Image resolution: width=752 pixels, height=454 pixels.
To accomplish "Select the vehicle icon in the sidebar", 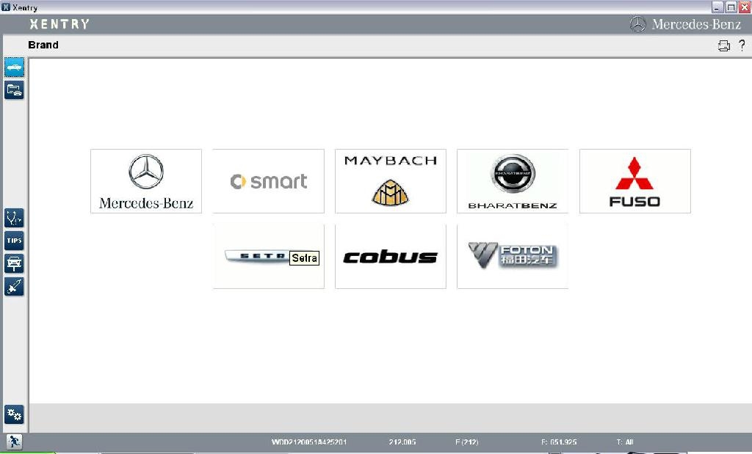I will coord(15,67).
